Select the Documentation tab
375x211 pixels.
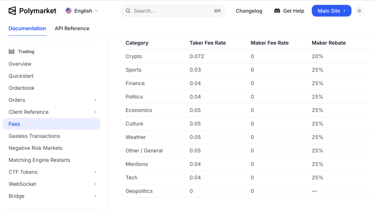tap(27, 28)
